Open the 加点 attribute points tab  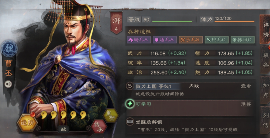pyautogui.click(x=265, y=90)
